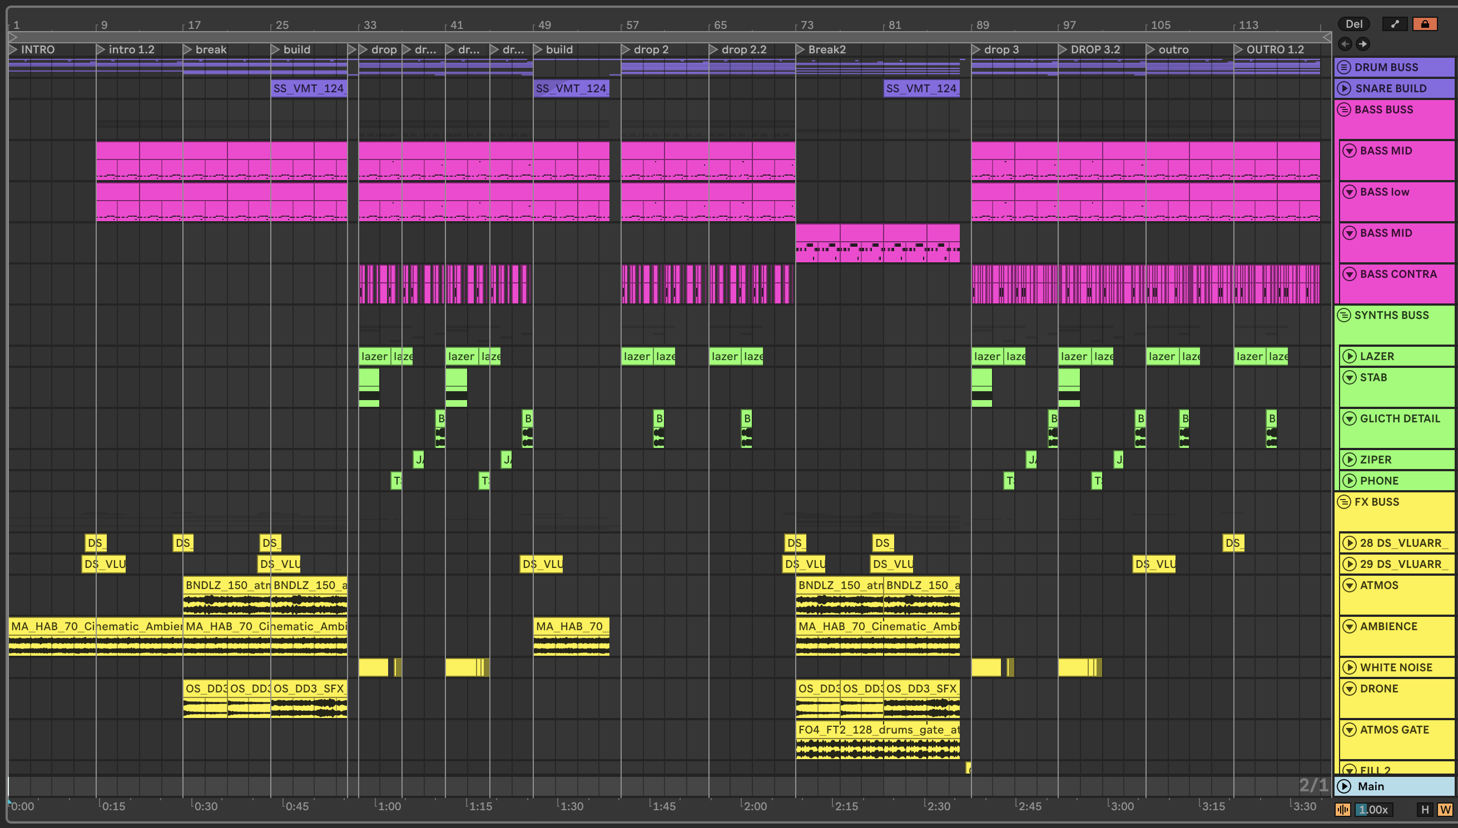The height and width of the screenshot is (828, 1458).
Task: Fold the BASS CONTRA track
Action: pyautogui.click(x=1350, y=274)
